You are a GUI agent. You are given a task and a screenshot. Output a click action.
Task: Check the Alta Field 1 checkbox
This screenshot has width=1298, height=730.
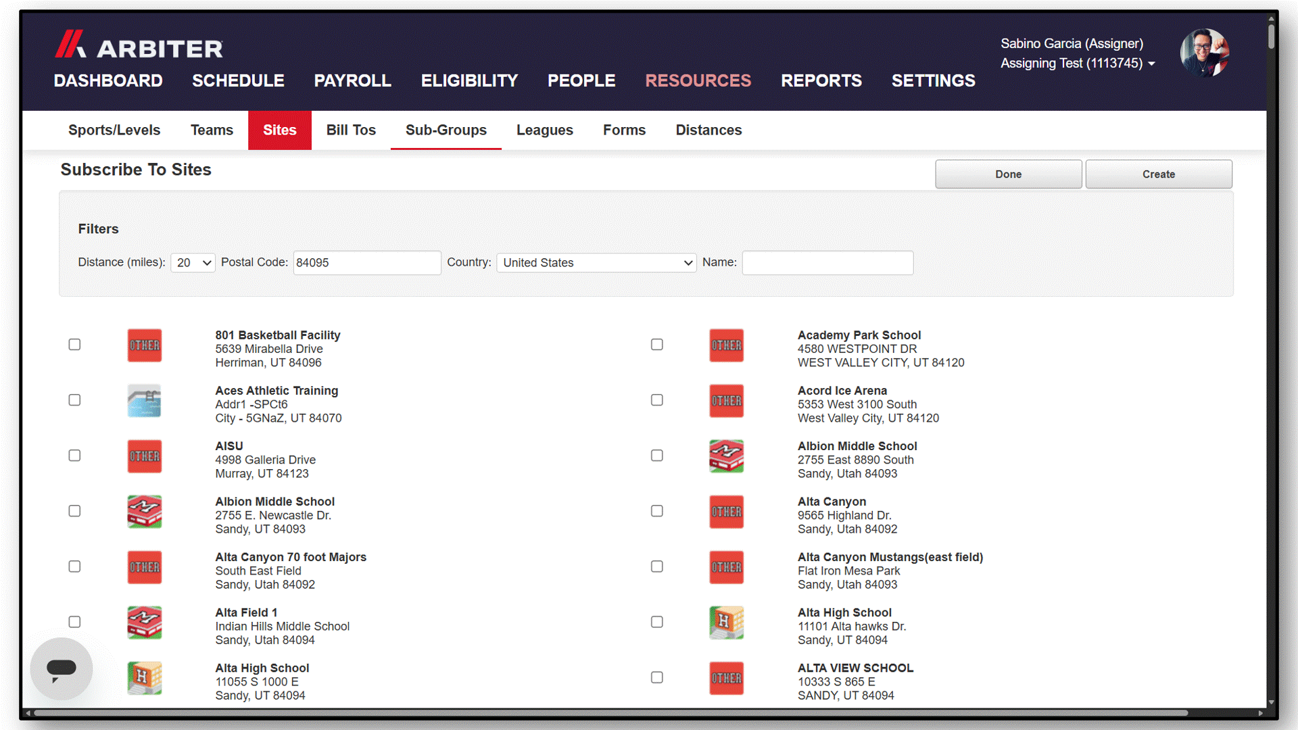pyautogui.click(x=74, y=622)
